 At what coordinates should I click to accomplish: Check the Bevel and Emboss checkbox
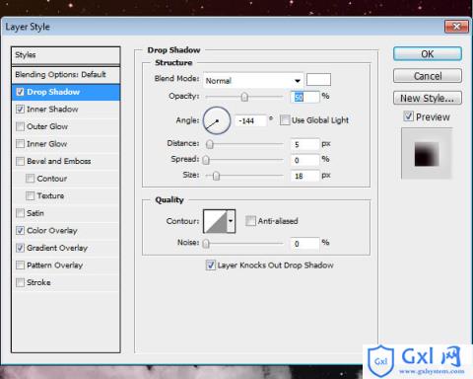click(20, 161)
